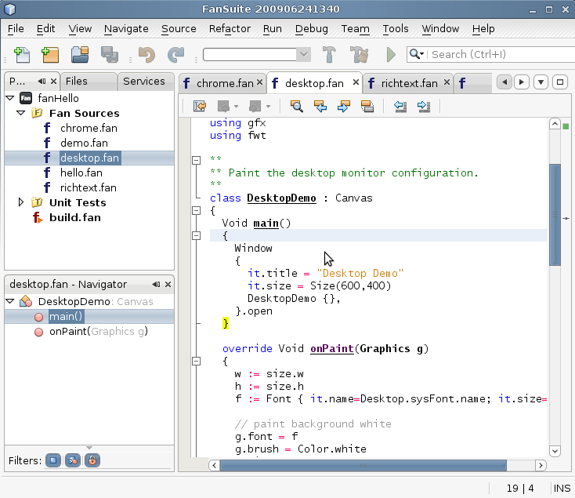Click the green Run Project arrow
The image size is (575, 498).
[391, 55]
